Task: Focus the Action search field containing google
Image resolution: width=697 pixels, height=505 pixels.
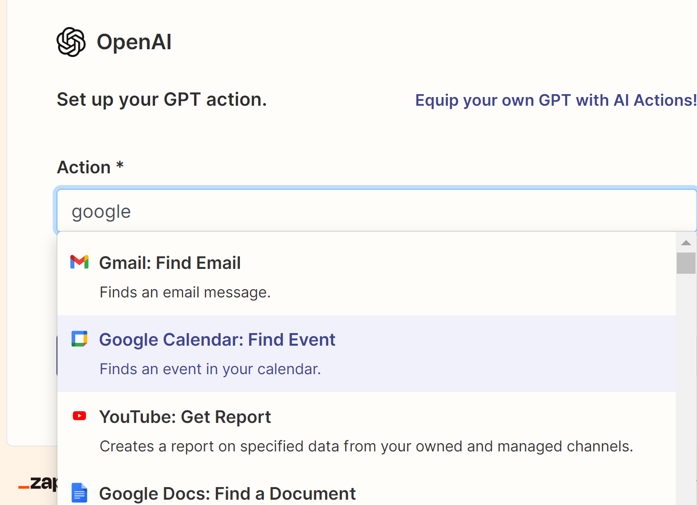Action: point(376,211)
